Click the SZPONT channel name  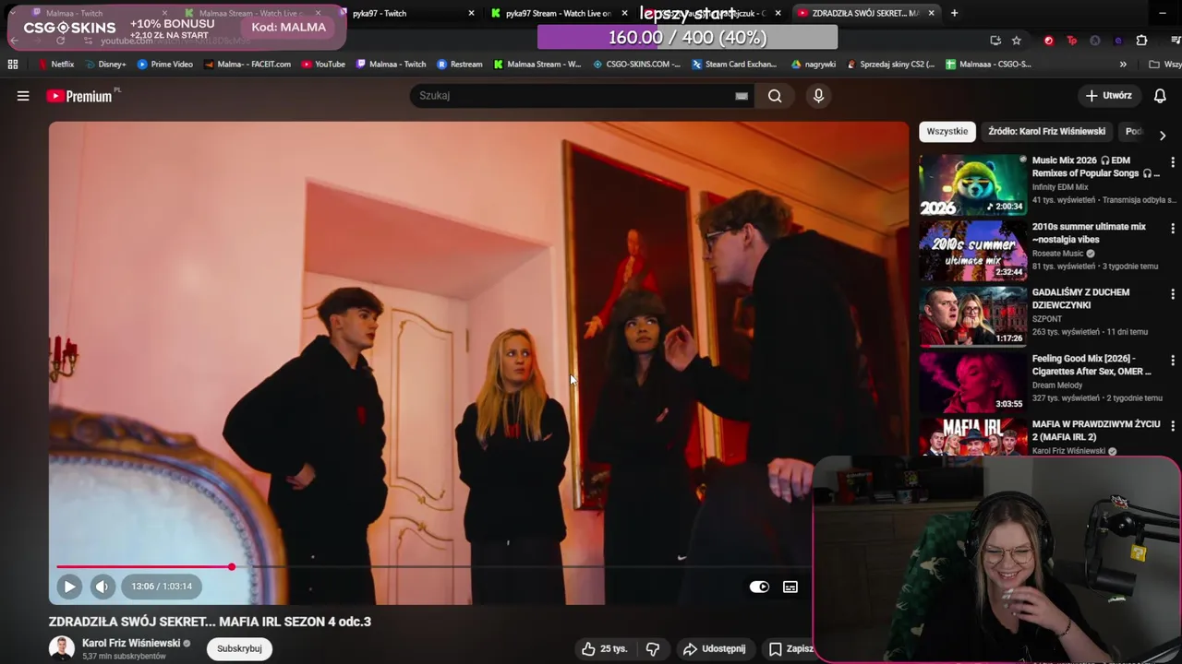pyautogui.click(x=1047, y=319)
